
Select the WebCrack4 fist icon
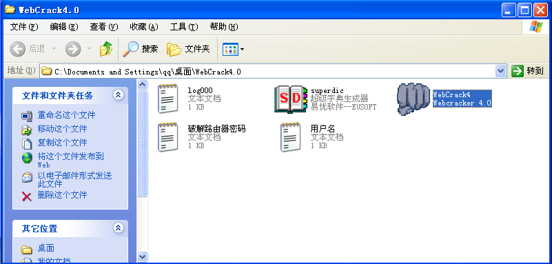413,99
